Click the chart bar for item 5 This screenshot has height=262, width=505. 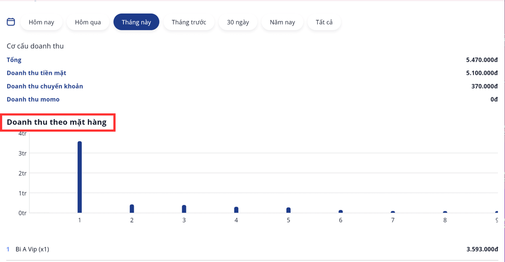pos(288,210)
